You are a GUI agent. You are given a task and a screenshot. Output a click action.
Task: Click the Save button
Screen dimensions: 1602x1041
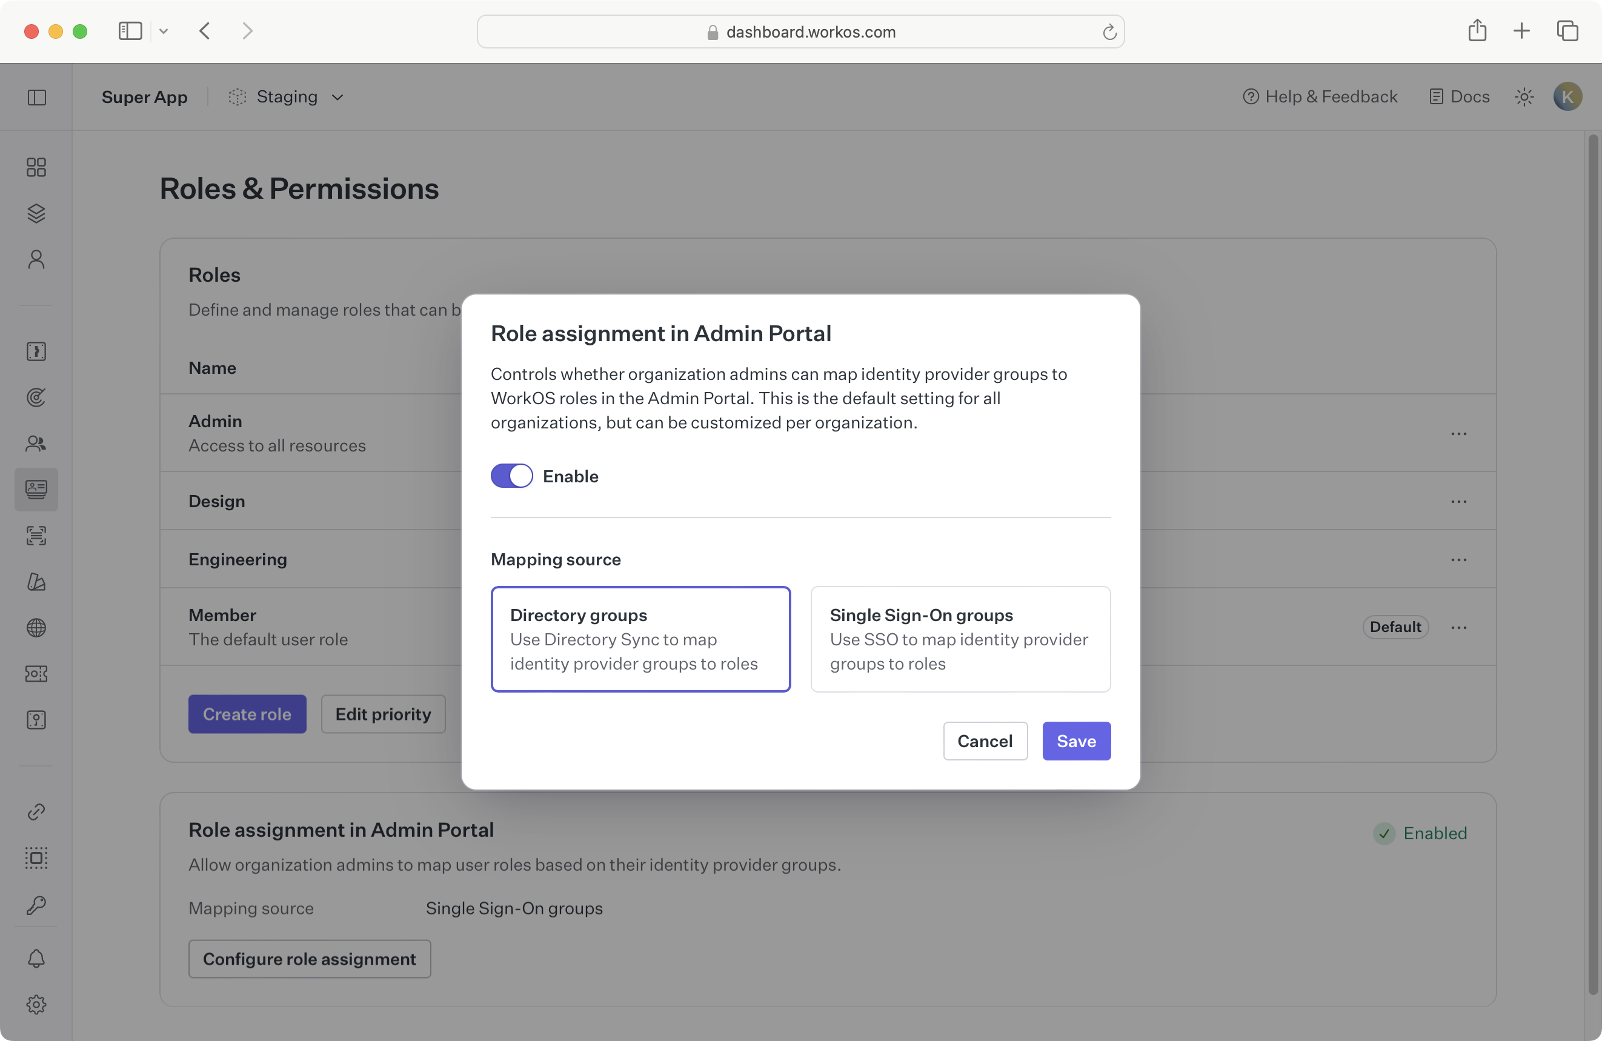[1075, 740]
